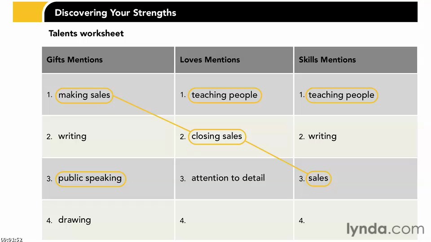Viewport: 431px width, 242px height.
Task: Click the circled 'sales' skill item
Action: [318, 178]
